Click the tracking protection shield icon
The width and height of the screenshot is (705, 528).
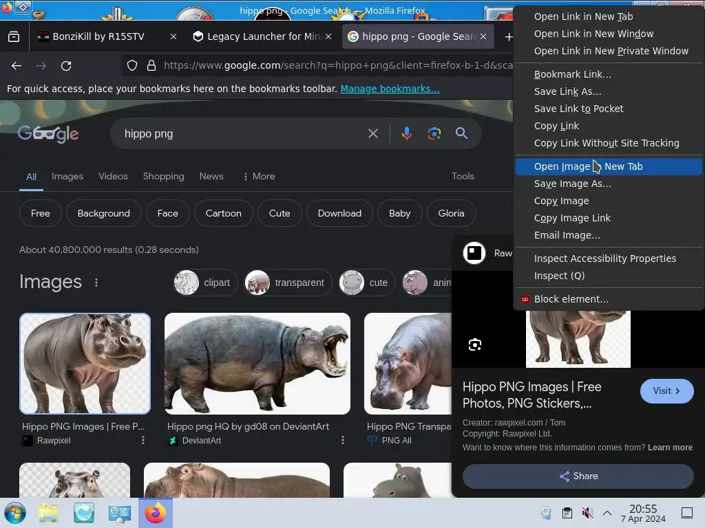[x=131, y=65]
